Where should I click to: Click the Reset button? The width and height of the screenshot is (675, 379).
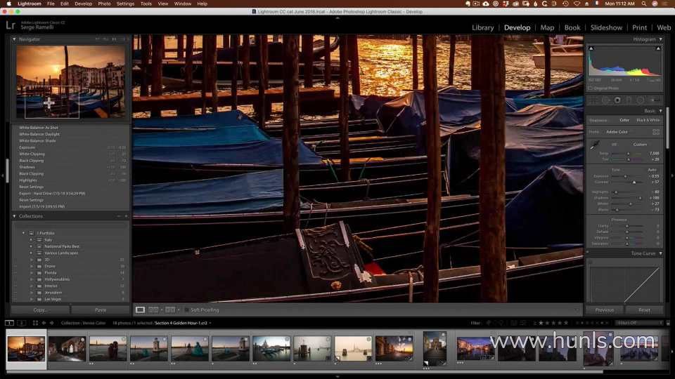(x=643, y=310)
